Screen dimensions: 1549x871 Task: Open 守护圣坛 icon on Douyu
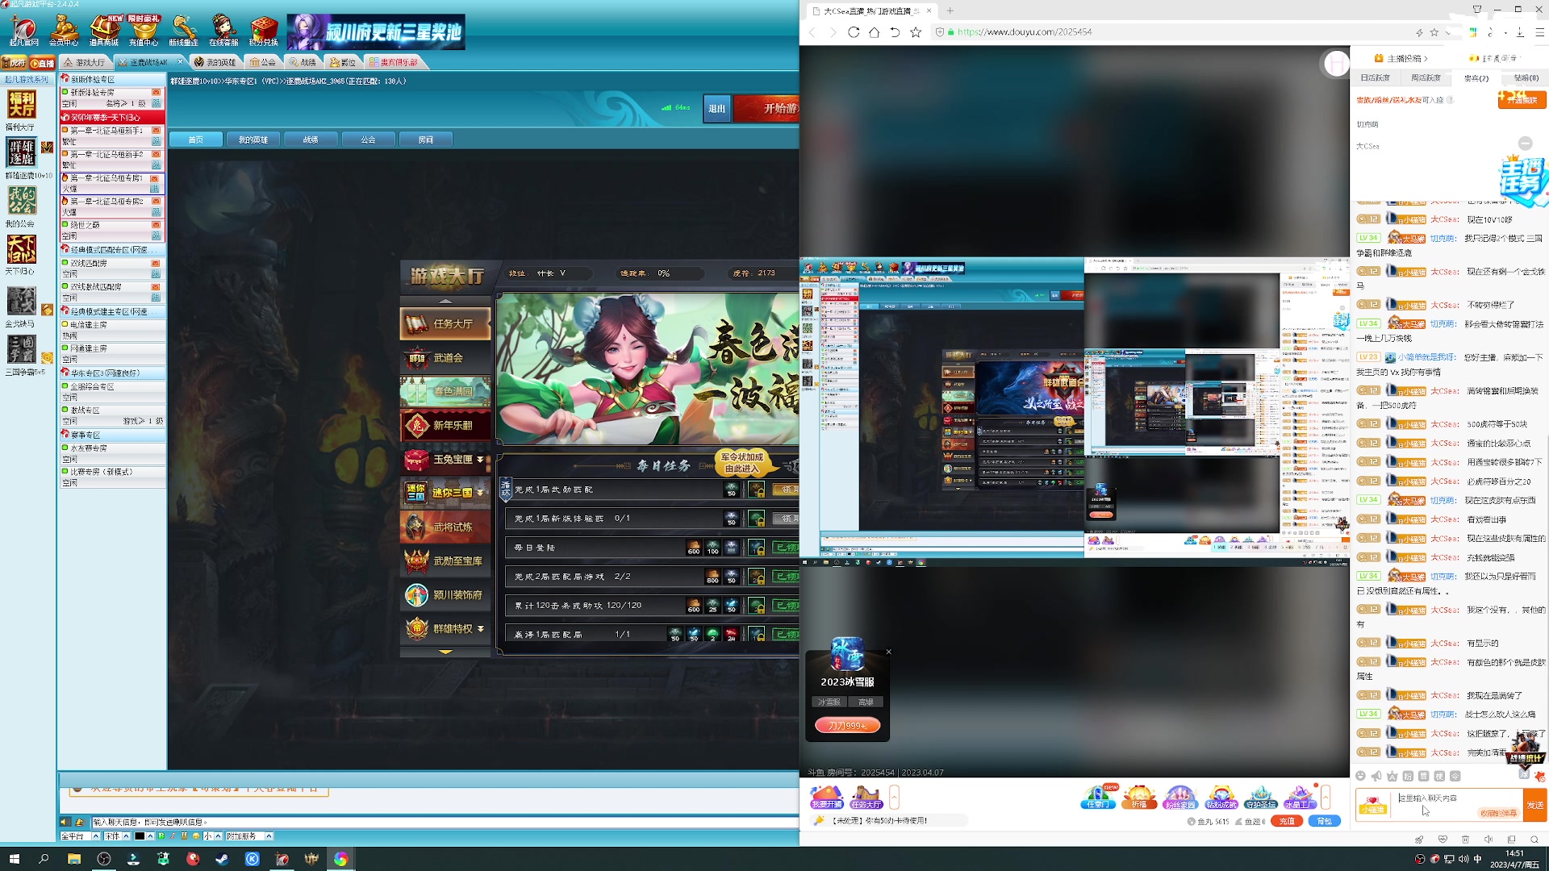[1261, 797]
